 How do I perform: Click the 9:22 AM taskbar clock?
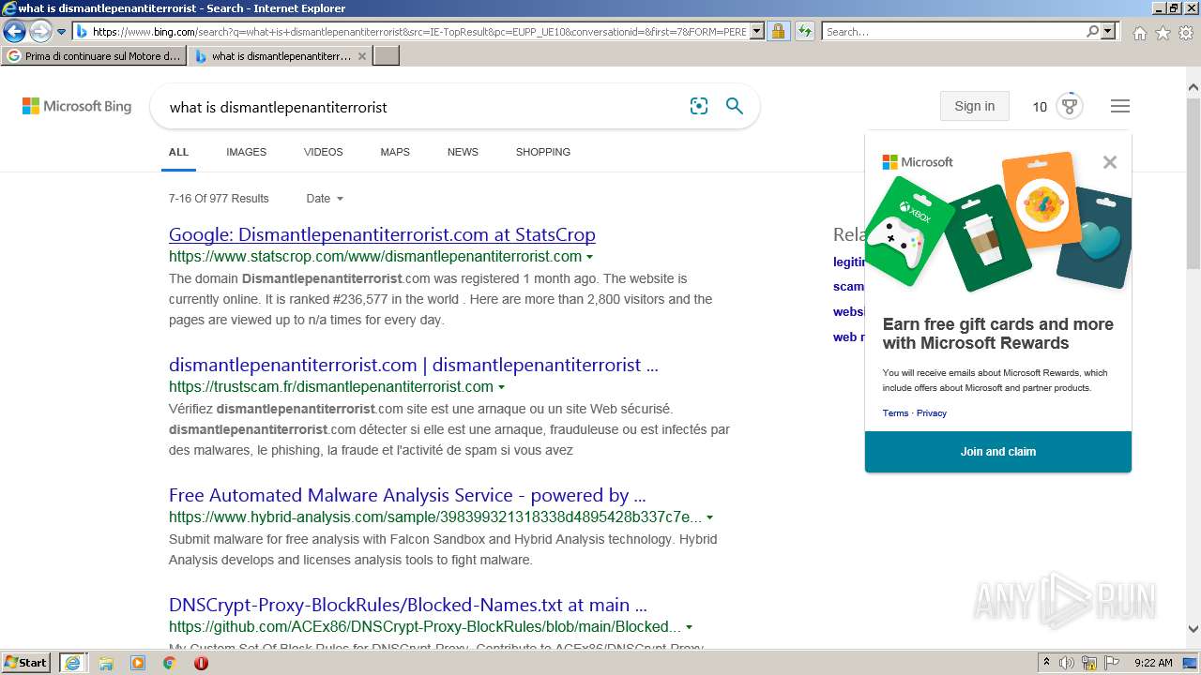click(1153, 663)
